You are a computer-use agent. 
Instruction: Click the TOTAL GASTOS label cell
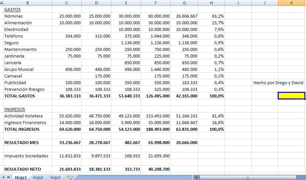pos(28,96)
